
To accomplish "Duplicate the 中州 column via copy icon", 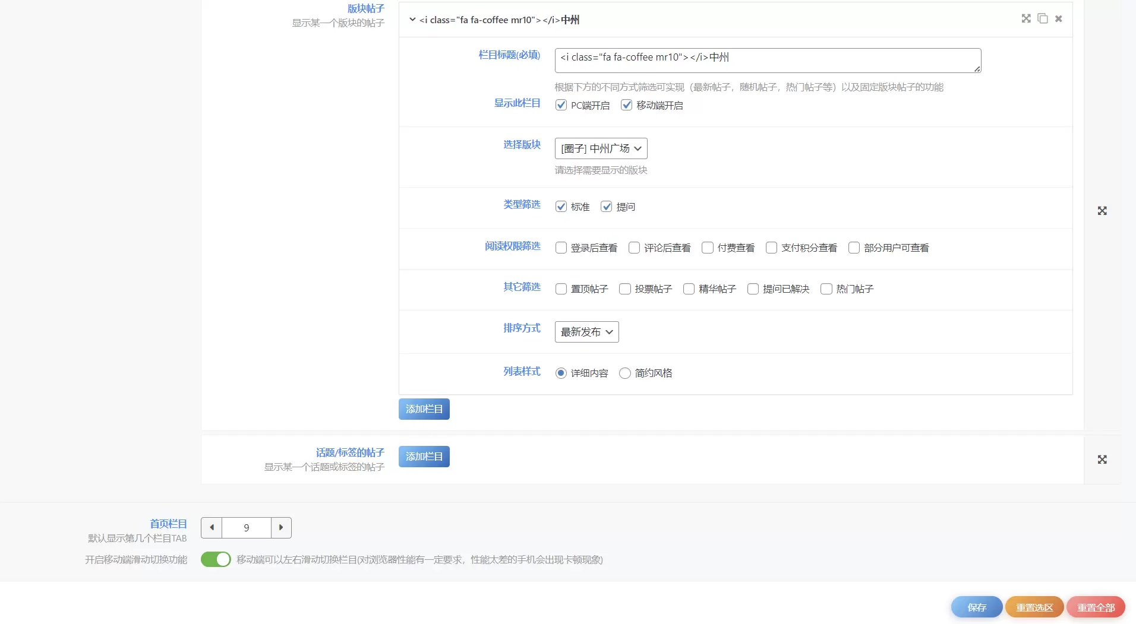I will tap(1043, 18).
